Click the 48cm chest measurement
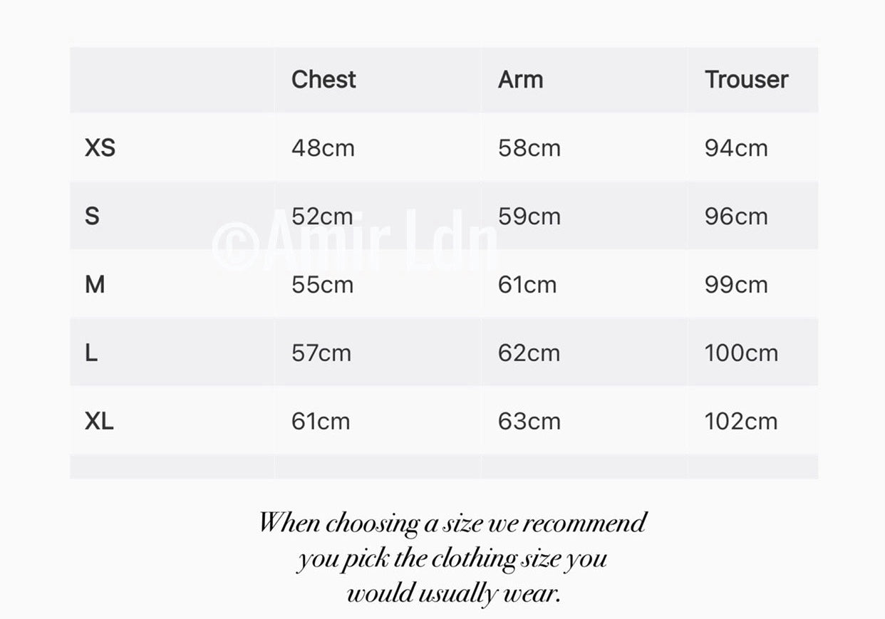The width and height of the screenshot is (885, 619). pyautogui.click(x=323, y=147)
